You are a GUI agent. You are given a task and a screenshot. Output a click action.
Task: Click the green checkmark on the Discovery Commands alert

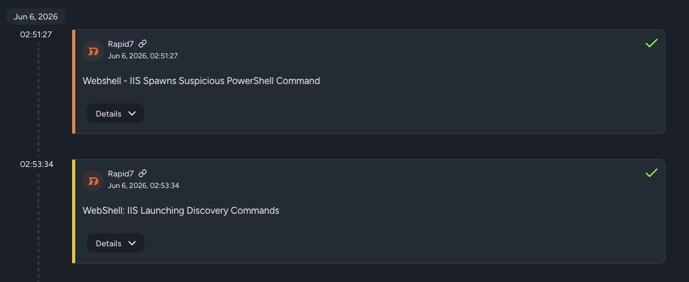(x=652, y=173)
